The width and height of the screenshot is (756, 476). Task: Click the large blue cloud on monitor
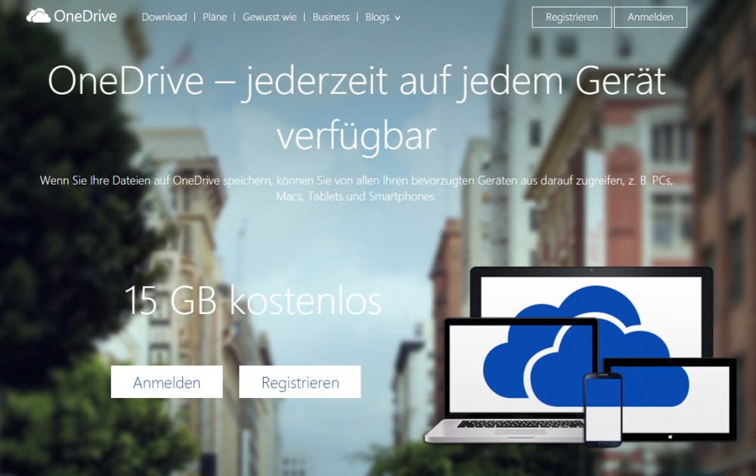pyautogui.click(x=582, y=333)
